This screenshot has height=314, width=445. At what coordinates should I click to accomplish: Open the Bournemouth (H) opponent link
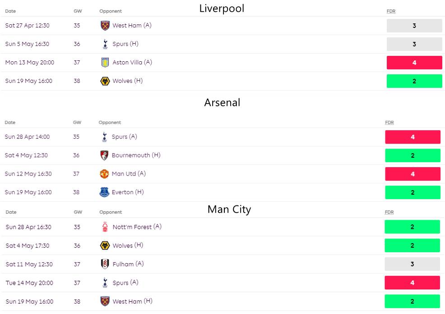pyautogui.click(x=136, y=155)
